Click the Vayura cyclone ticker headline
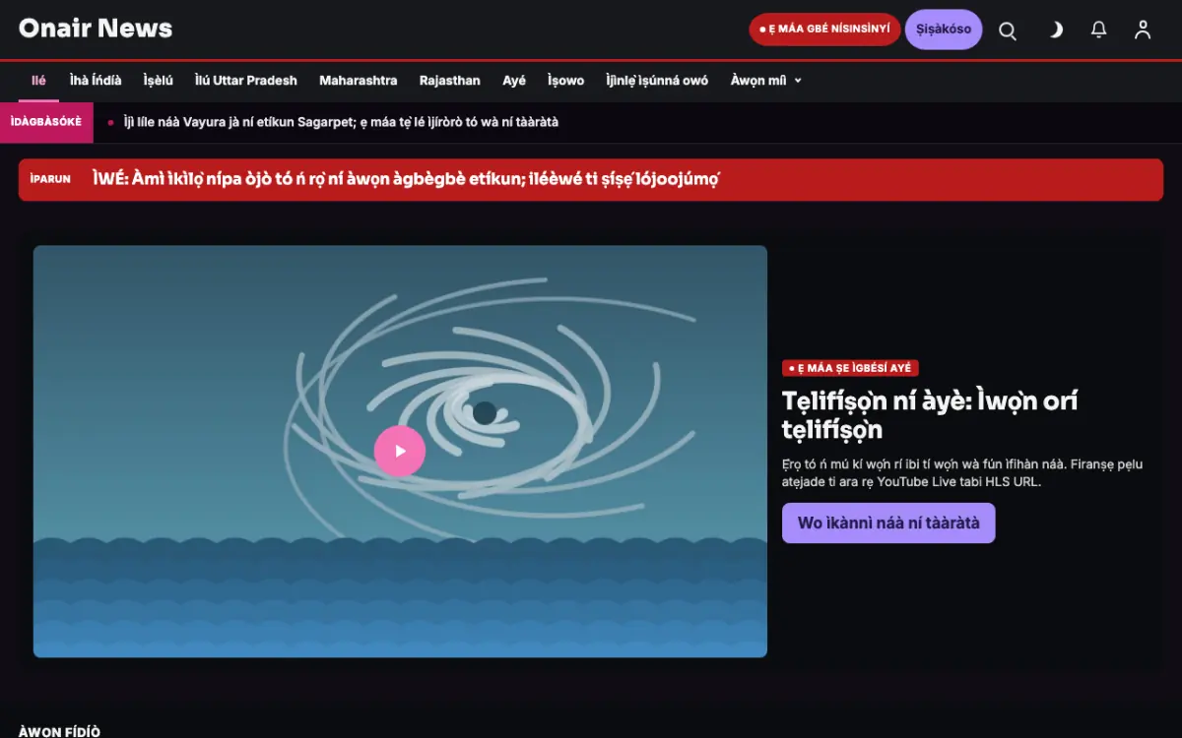This screenshot has width=1182, height=738. tap(341, 122)
